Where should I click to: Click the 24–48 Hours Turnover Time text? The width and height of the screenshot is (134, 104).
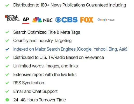point(40,100)
